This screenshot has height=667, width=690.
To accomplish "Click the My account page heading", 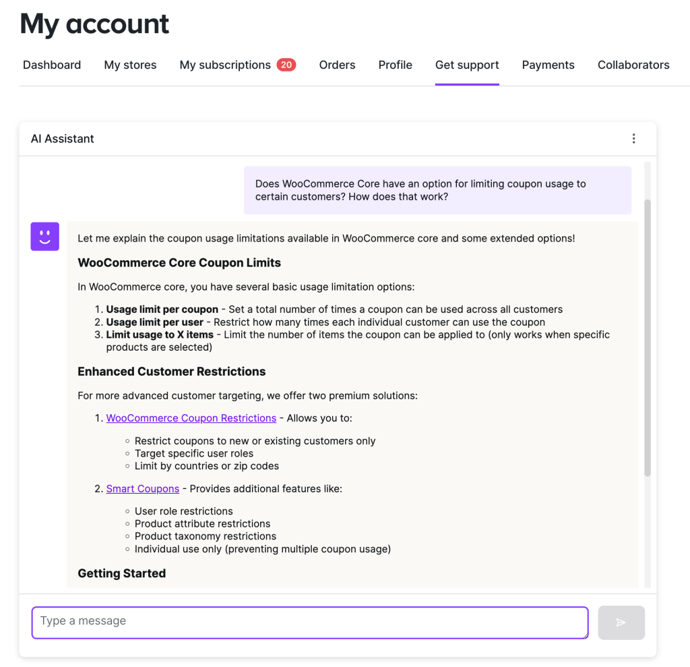I will [x=94, y=24].
